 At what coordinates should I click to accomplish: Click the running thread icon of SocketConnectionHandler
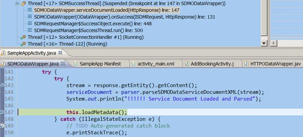coord(23,37)
